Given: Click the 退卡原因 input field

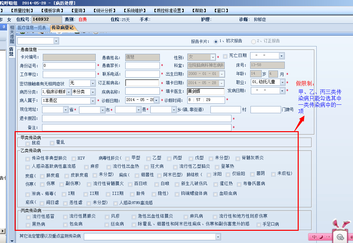Looking at the screenshot, I should coord(137,119).
